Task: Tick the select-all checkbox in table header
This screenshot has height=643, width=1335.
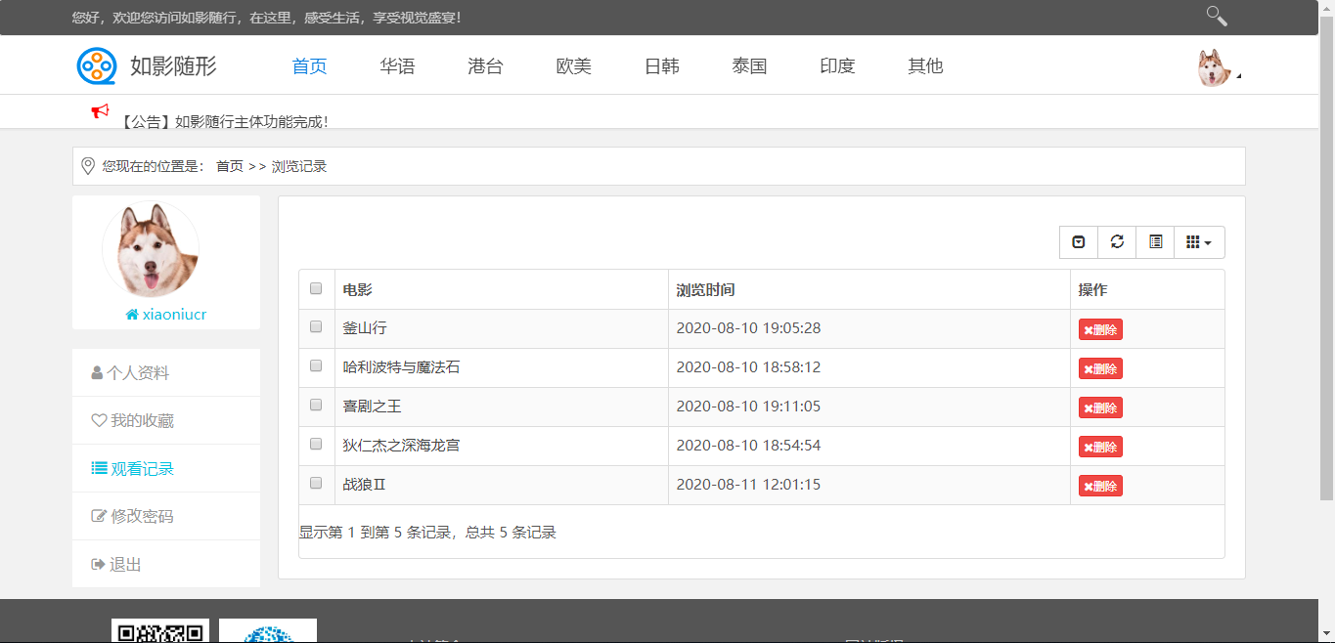Action: pyautogui.click(x=316, y=288)
